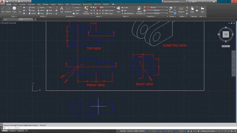Click the Stretch tool
The image size is (237, 133).
[32, 13]
